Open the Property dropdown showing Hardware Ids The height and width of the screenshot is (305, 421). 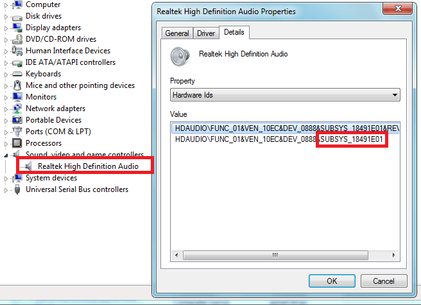(x=285, y=95)
